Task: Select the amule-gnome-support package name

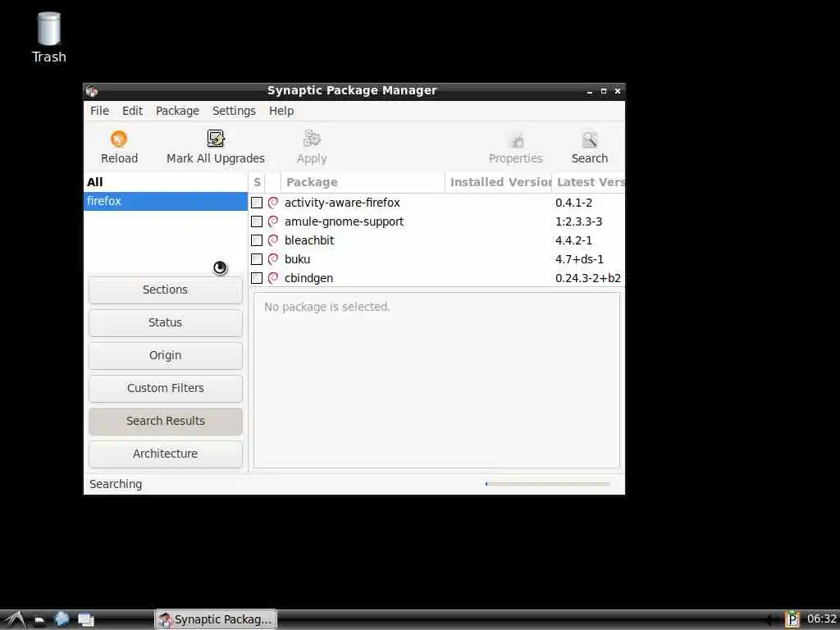Action: (344, 221)
